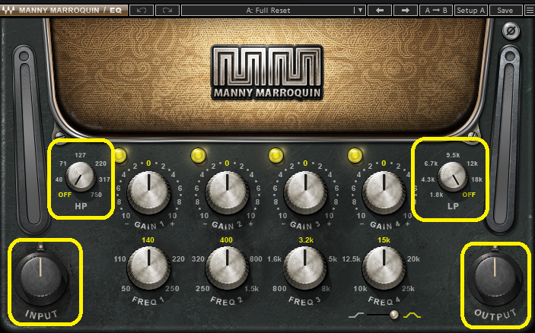Click the GAIN 3 knob
The width and height of the screenshot is (535, 333).
[305, 192]
